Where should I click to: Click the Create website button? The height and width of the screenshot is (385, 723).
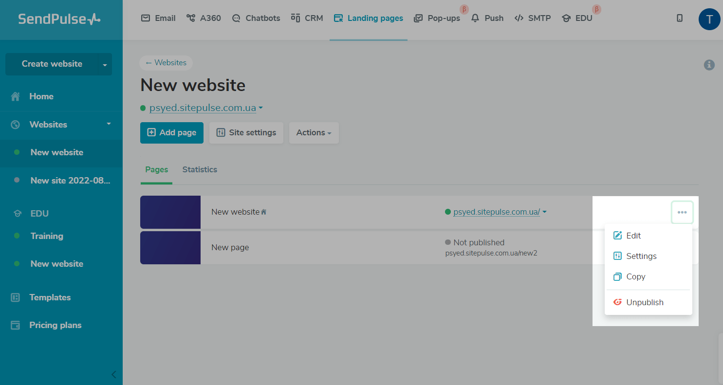tap(52, 64)
